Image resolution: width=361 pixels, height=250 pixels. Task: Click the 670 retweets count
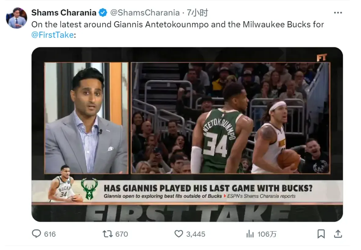click(x=122, y=234)
